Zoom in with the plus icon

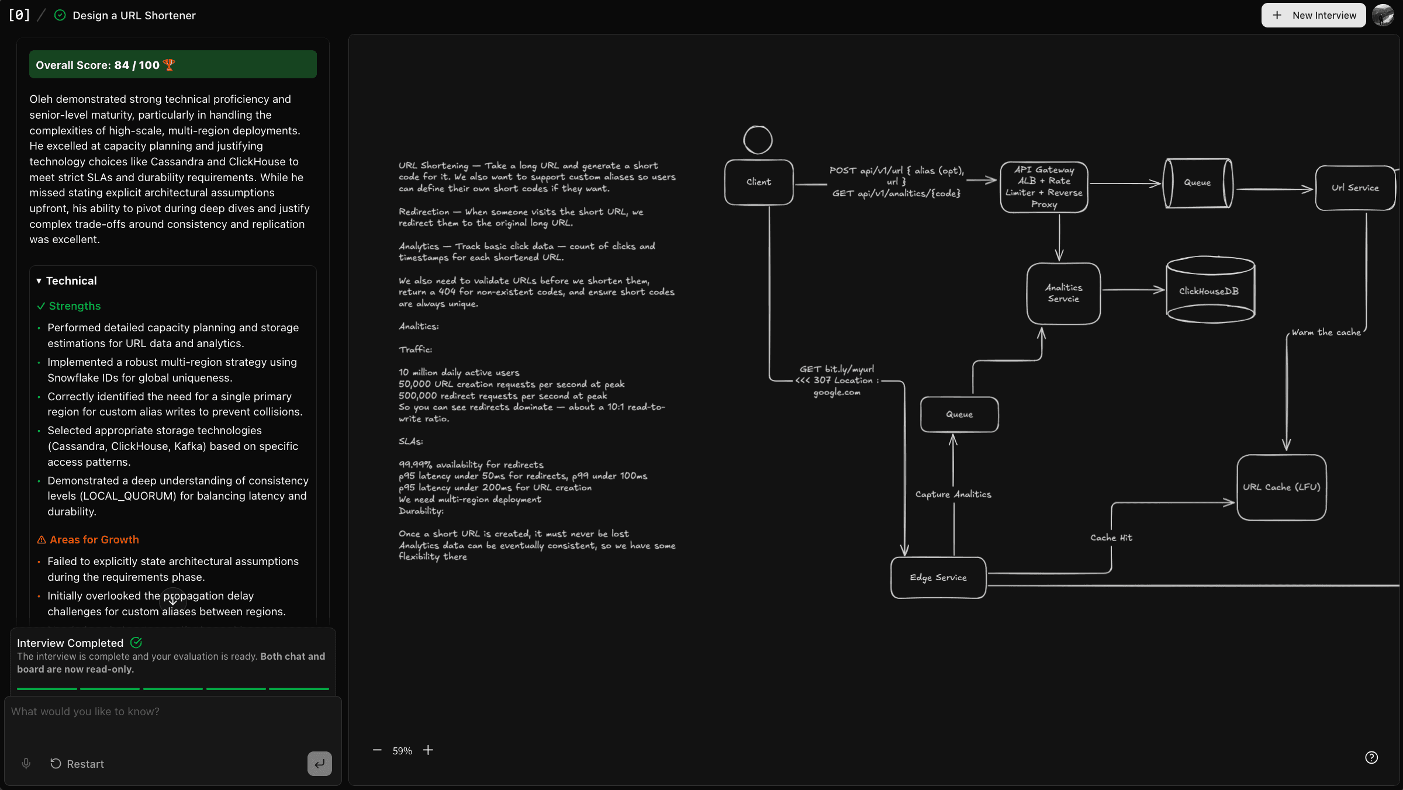(x=428, y=750)
